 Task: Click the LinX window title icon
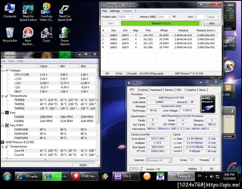click(102, 5)
